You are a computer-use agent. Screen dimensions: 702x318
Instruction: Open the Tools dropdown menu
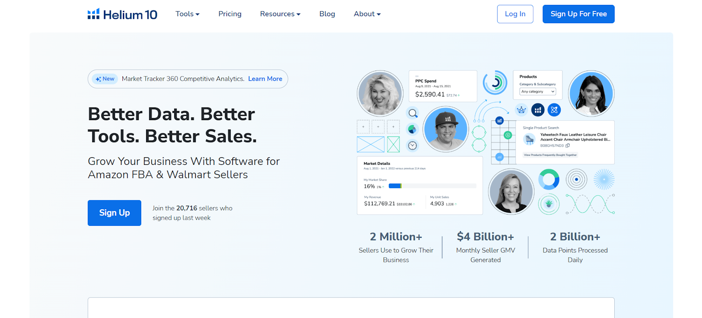pyautogui.click(x=187, y=14)
